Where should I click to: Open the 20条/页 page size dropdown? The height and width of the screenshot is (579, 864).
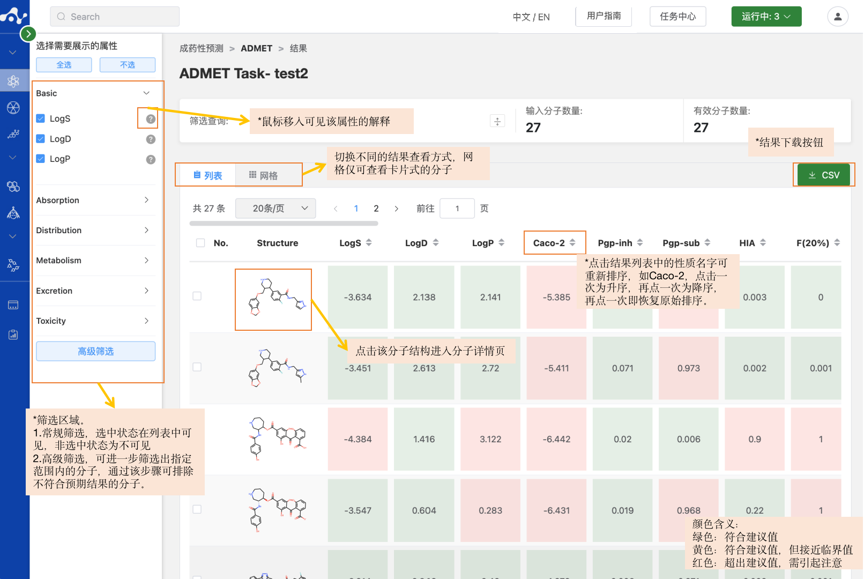275,208
